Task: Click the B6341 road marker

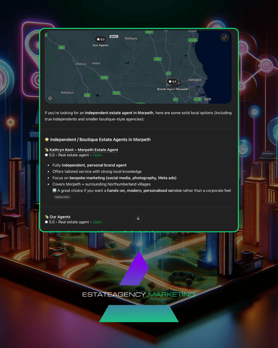Action: point(114,37)
